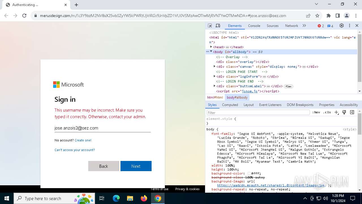362x204 pixels.
Task: Open the Accessibility subtab
Action: [349, 105]
